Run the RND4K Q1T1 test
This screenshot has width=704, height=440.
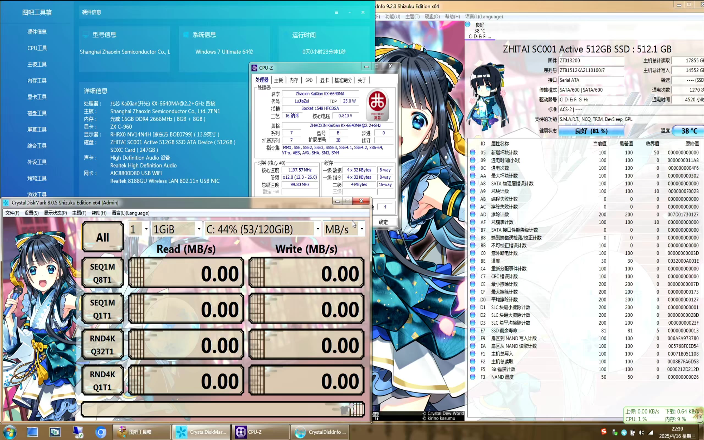(x=102, y=381)
